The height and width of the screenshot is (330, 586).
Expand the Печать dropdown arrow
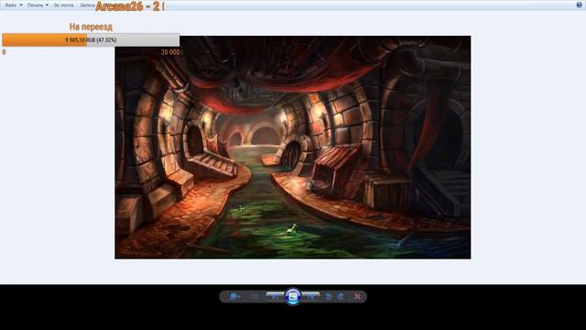point(47,5)
